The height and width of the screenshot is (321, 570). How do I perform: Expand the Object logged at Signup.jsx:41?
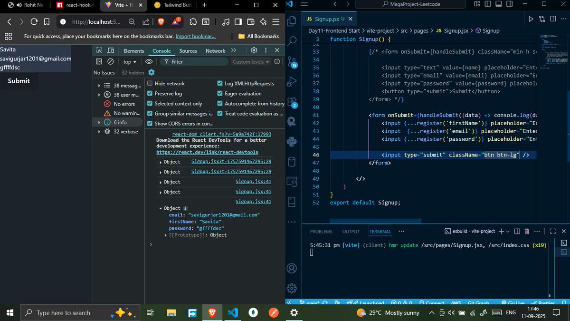click(x=161, y=182)
